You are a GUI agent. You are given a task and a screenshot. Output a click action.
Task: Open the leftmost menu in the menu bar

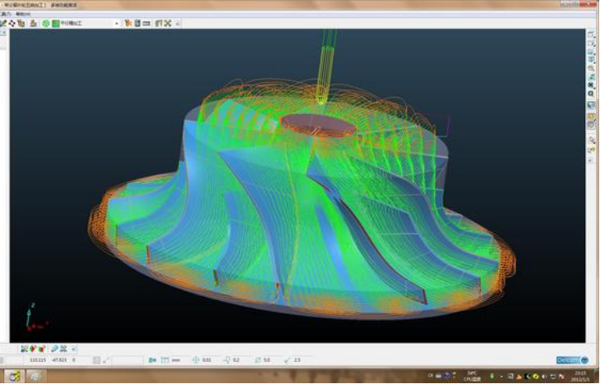click(7, 14)
